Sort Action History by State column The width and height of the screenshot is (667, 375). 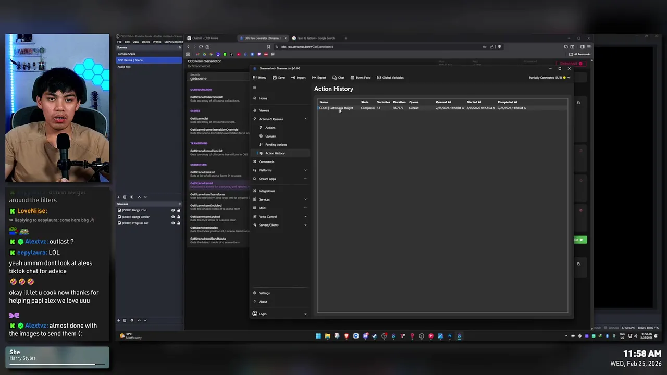[x=365, y=102]
